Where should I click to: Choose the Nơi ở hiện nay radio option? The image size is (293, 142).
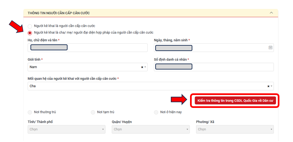(156, 113)
